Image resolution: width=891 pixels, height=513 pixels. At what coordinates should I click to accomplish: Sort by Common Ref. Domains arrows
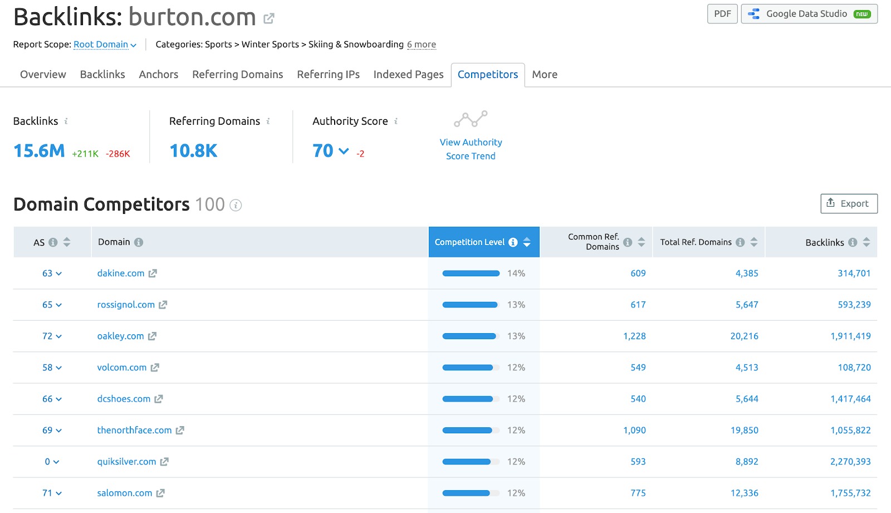(642, 242)
